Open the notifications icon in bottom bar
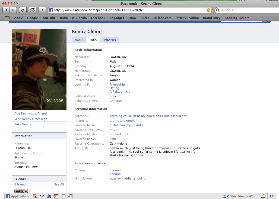 coord(263,196)
